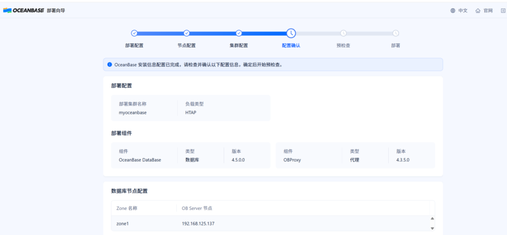Click the IP address 192.168.125.137
Image resolution: width=507 pixels, height=235 pixels.
(198, 223)
